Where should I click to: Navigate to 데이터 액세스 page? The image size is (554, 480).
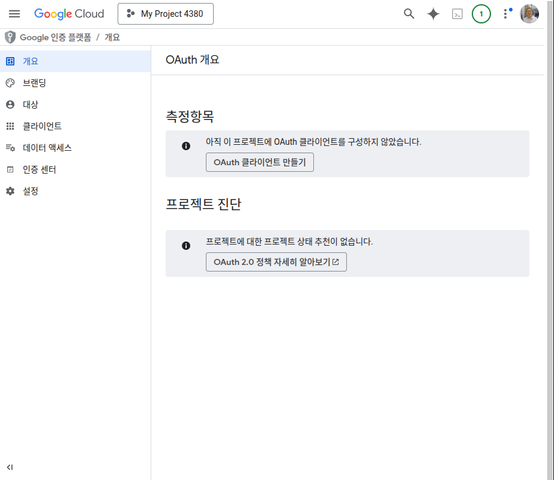click(47, 148)
